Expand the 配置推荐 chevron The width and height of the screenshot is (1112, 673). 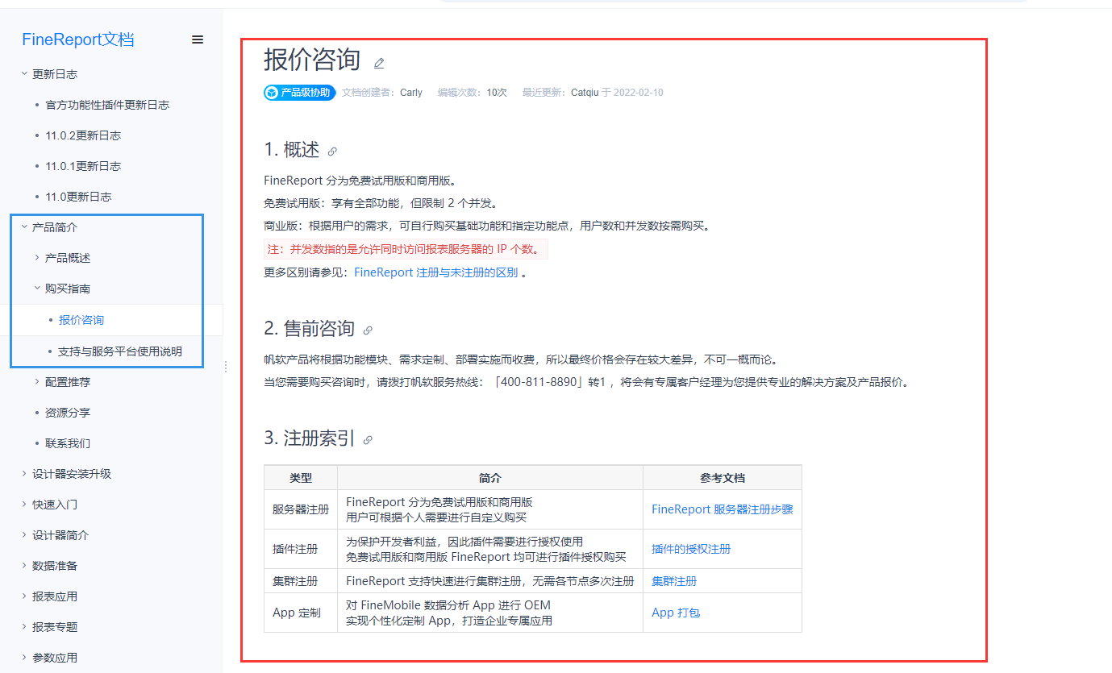tap(37, 382)
